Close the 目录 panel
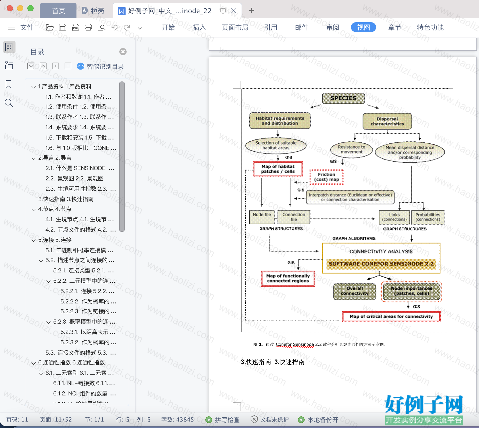 [123, 52]
